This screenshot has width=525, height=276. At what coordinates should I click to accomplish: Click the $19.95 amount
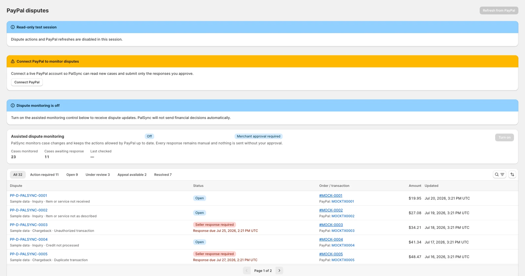(415, 198)
